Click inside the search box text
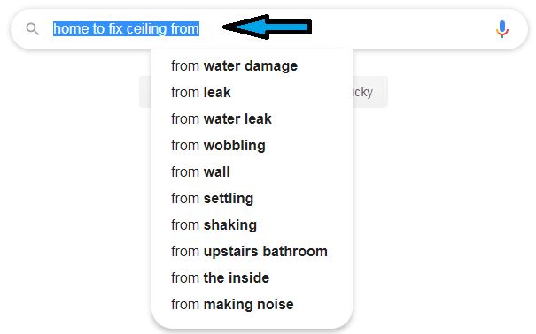The height and width of the screenshot is (334, 536). [x=126, y=29]
